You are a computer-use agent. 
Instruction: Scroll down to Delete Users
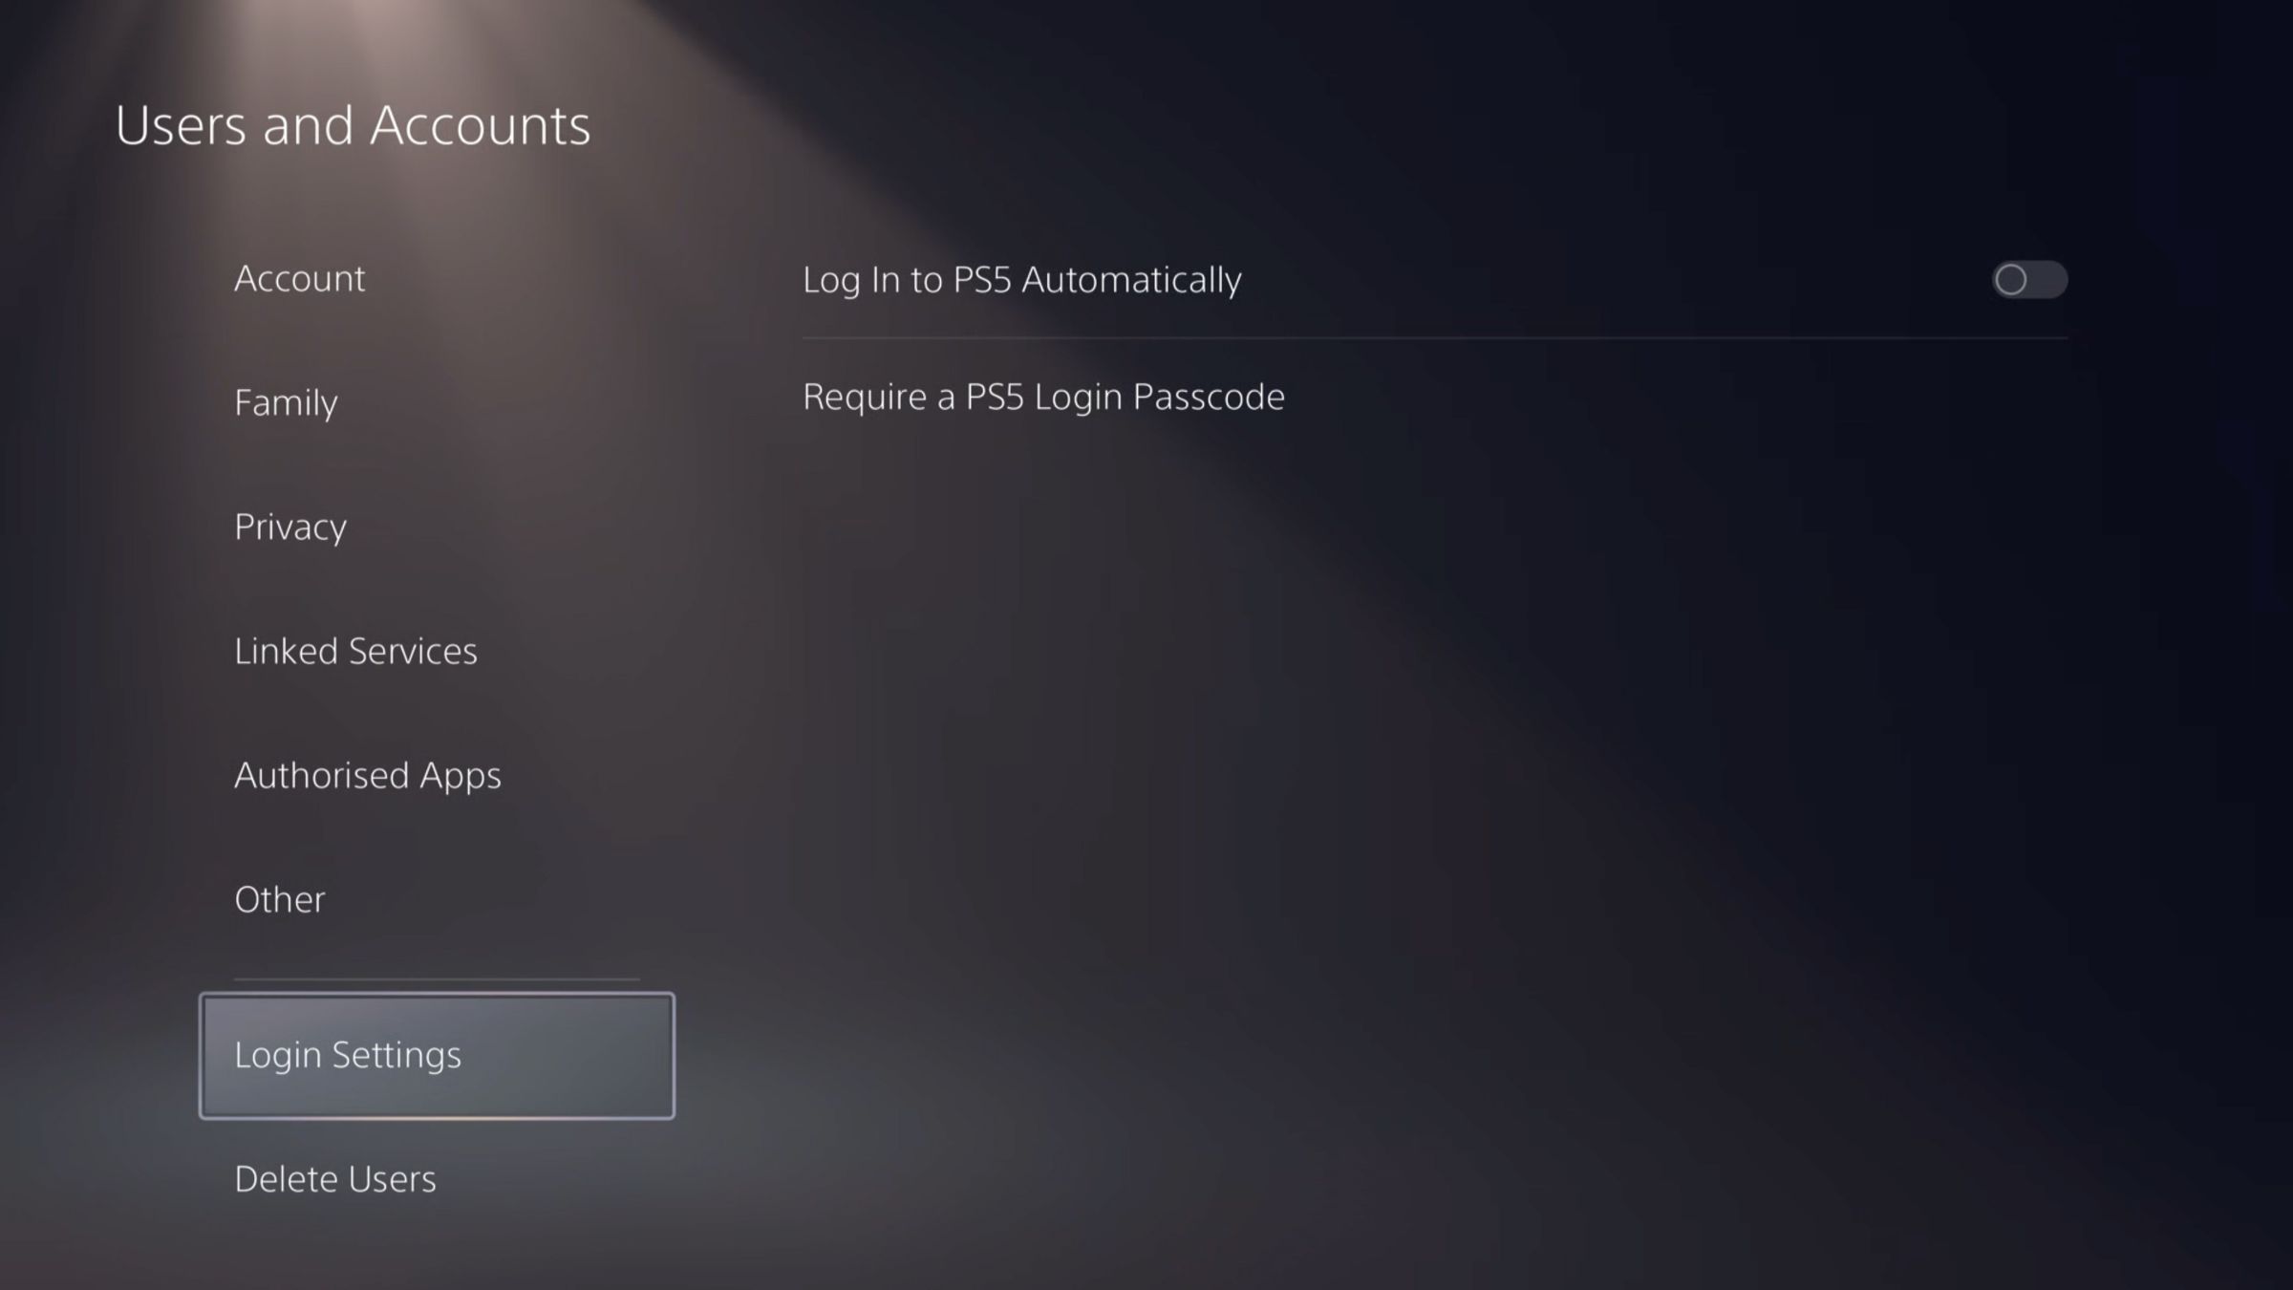(333, 1178)
